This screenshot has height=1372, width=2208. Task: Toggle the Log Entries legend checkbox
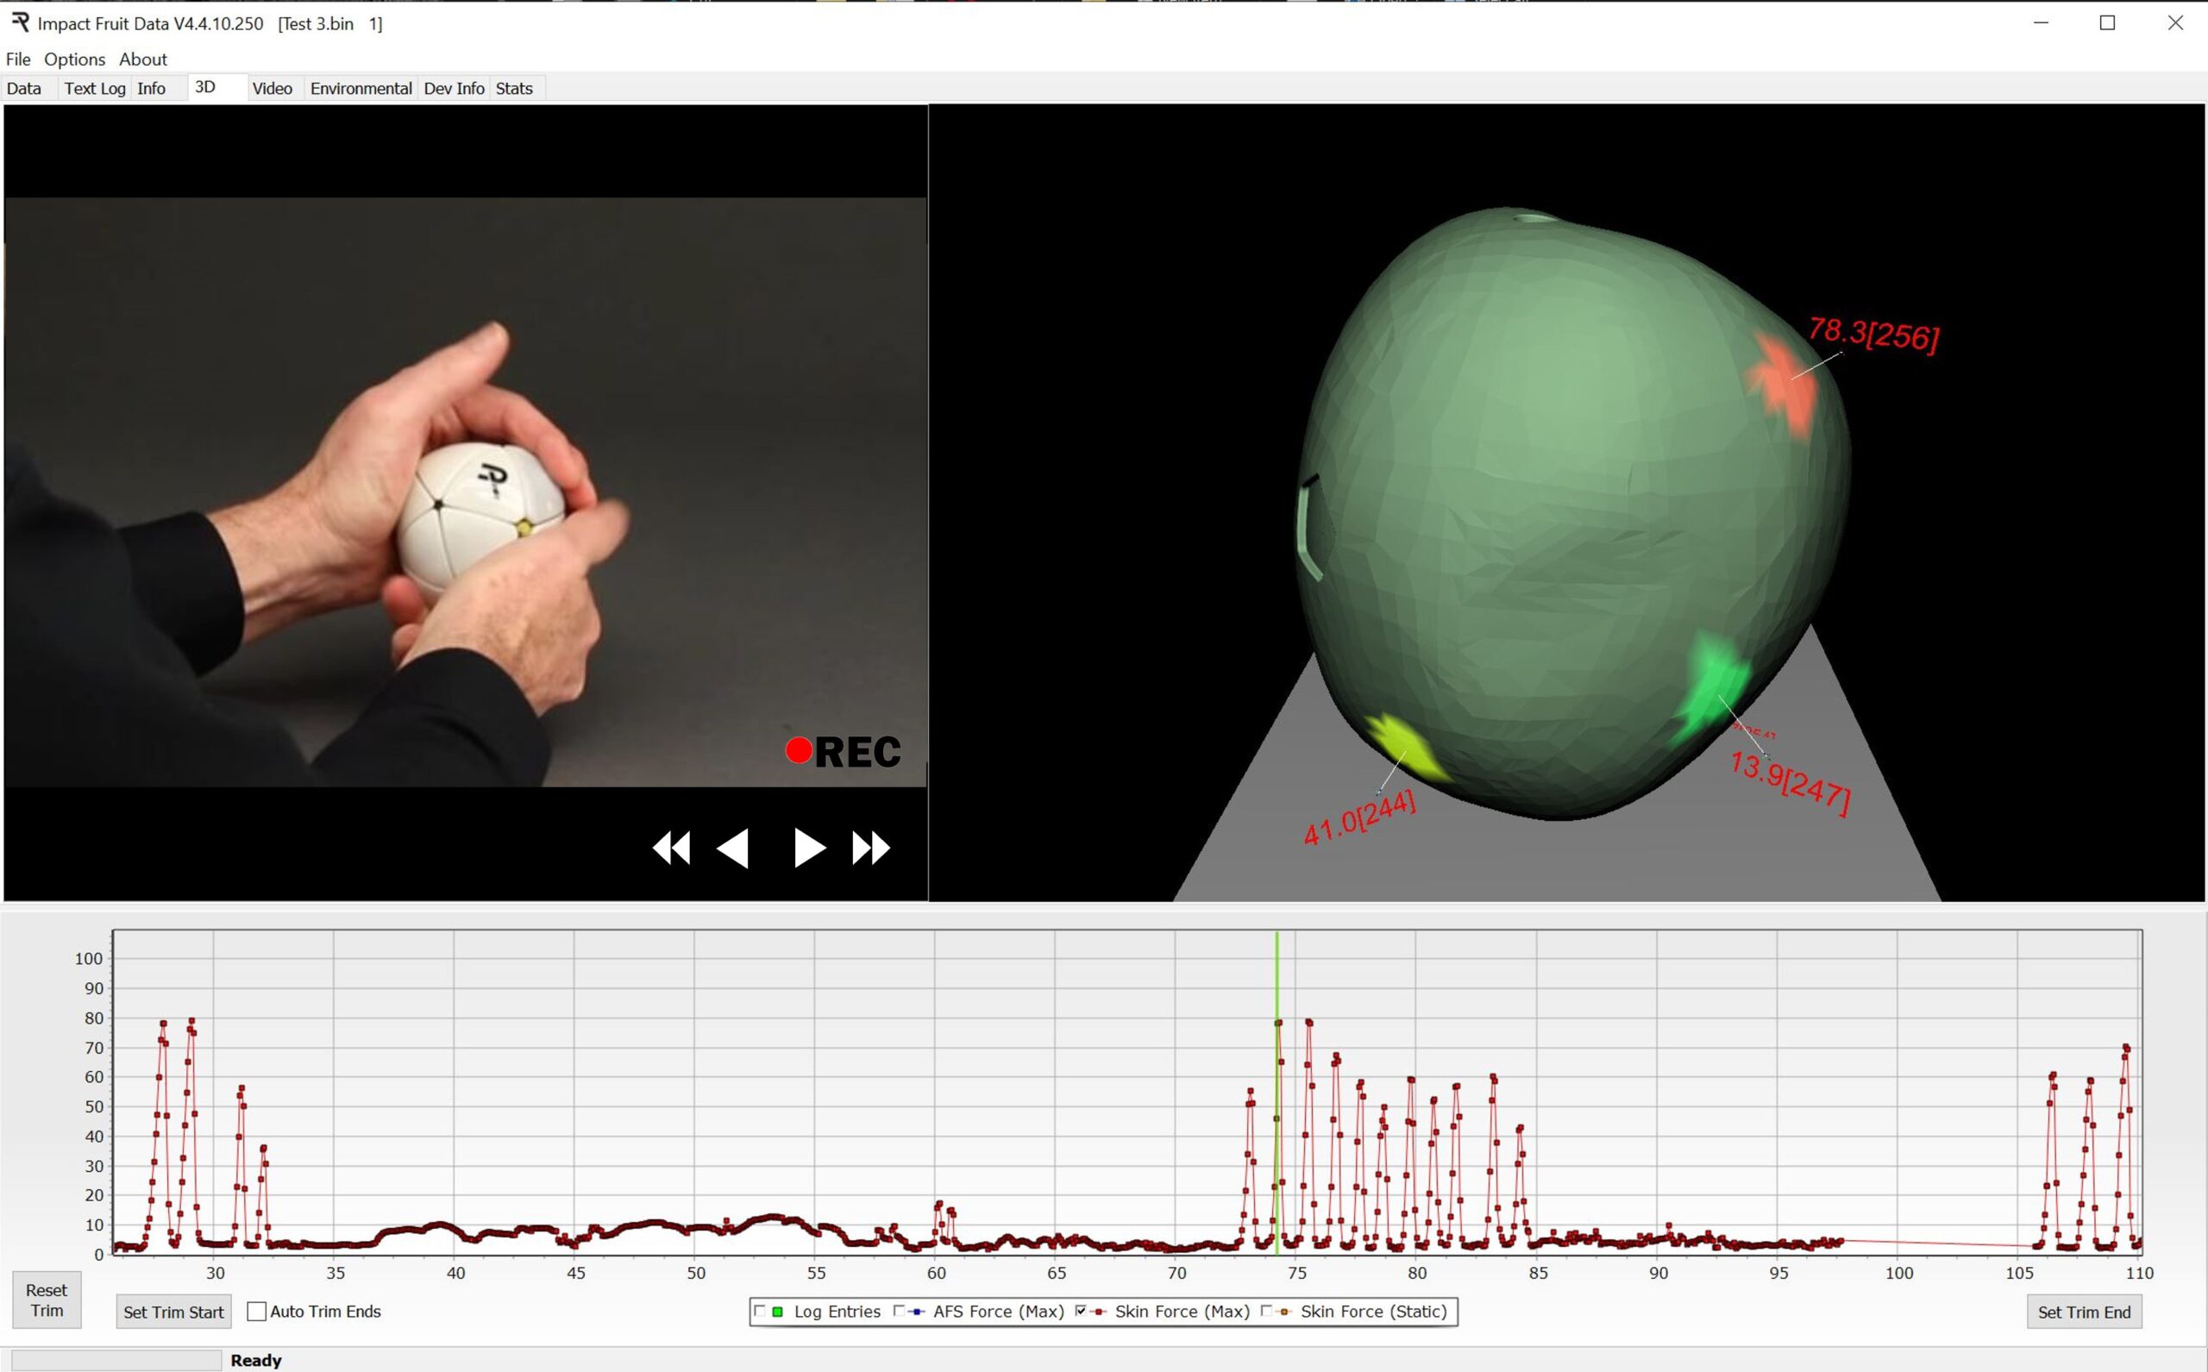click(760, 1310)
